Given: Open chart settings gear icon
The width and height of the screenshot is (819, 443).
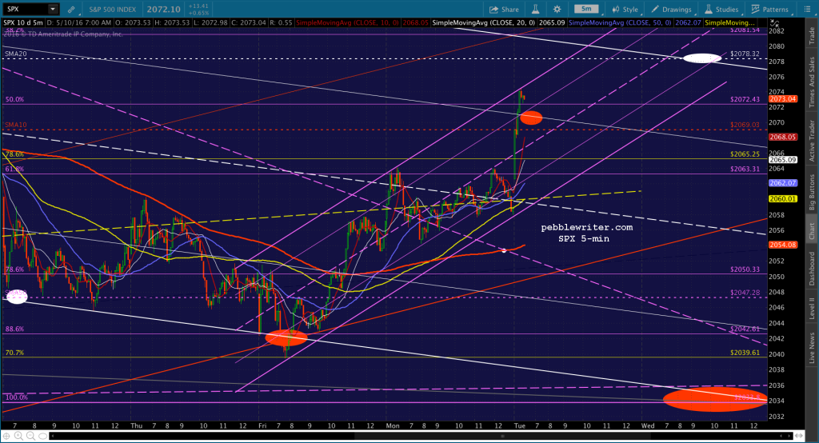Looking at the screenshot, I should click(557, 10).
